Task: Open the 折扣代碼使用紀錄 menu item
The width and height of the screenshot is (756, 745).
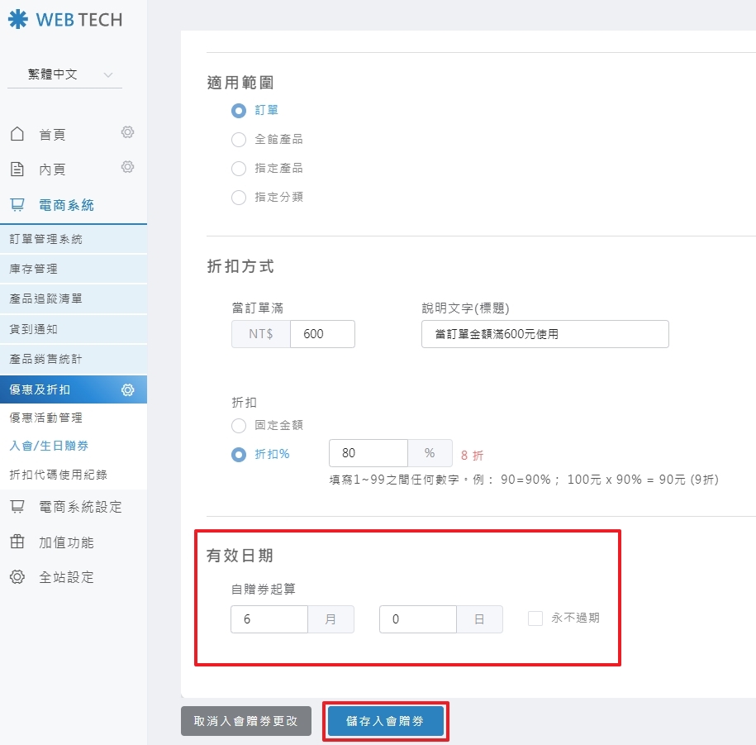Action: (58, 473)
